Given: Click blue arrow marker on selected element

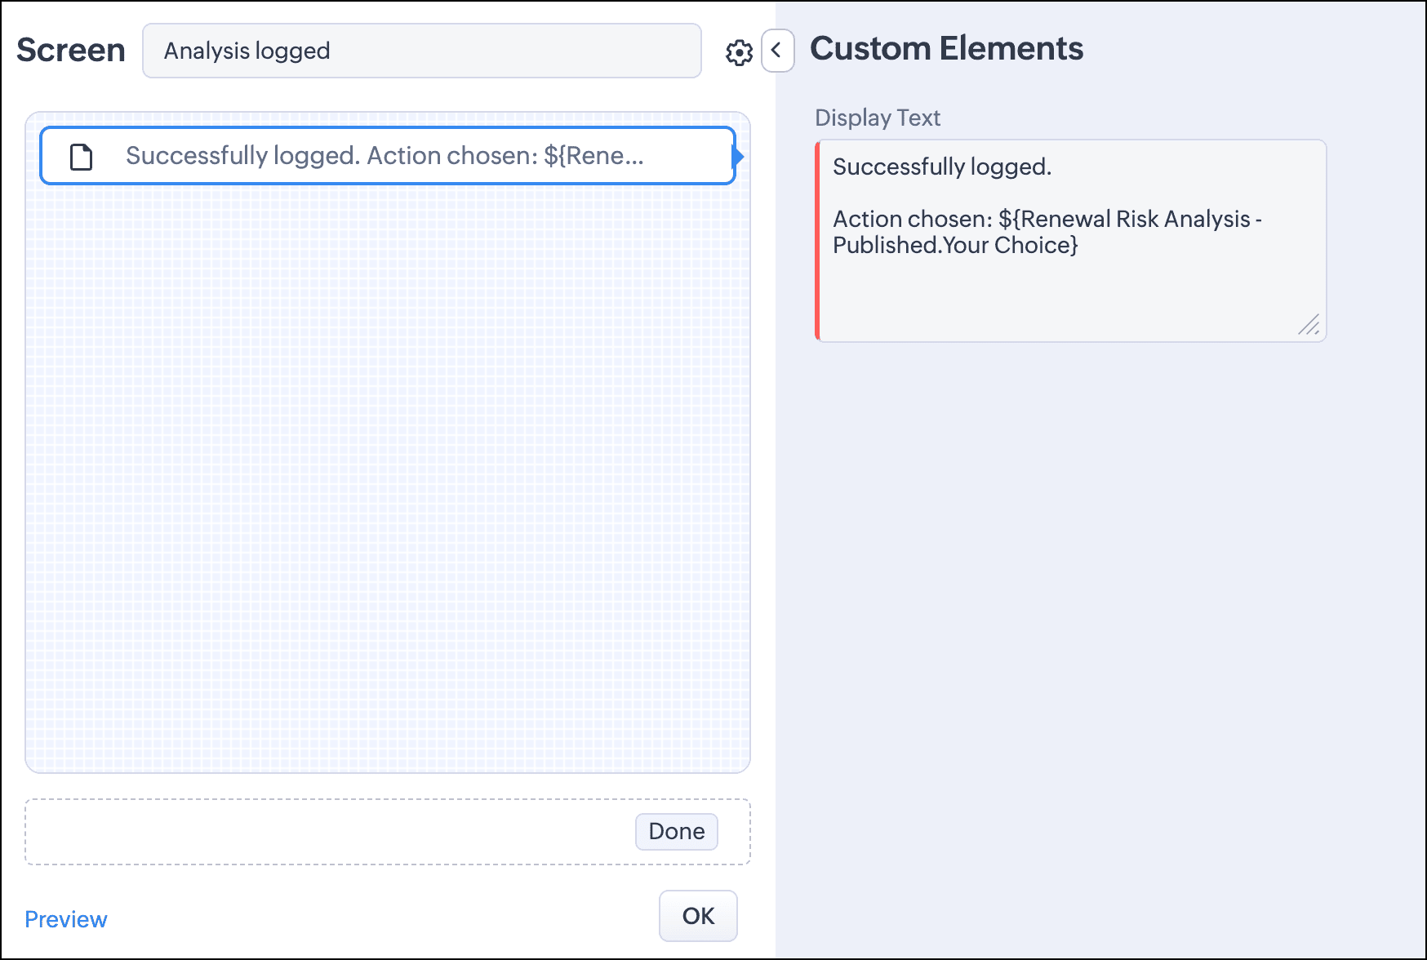Looking at the screenshot, I should pyautogui.click(x=739, y=156).
